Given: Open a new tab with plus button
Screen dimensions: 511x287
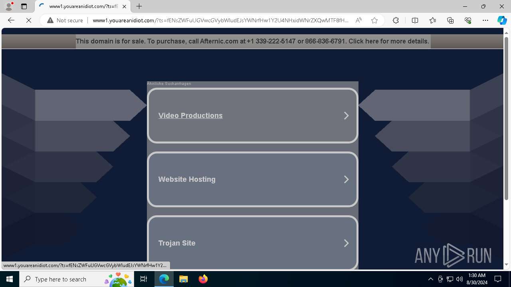Looking at the screenshot, I should click(x=139, y=6).
